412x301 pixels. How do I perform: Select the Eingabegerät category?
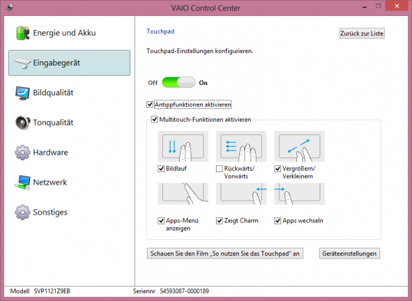pos(69,63)
